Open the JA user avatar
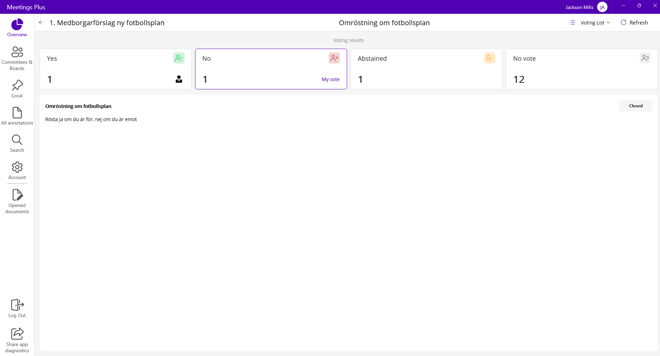 (x=602, y=7)
